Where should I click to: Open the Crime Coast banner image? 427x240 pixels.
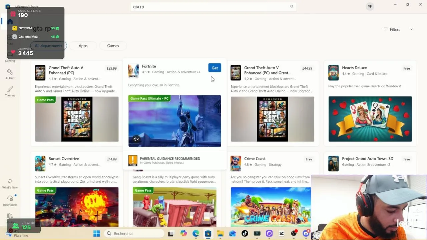click(x=271, y=207)
